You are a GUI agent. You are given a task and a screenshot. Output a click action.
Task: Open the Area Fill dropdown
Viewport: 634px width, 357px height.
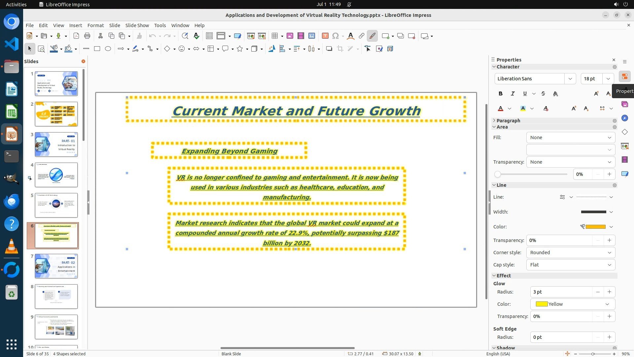point(571,138)
